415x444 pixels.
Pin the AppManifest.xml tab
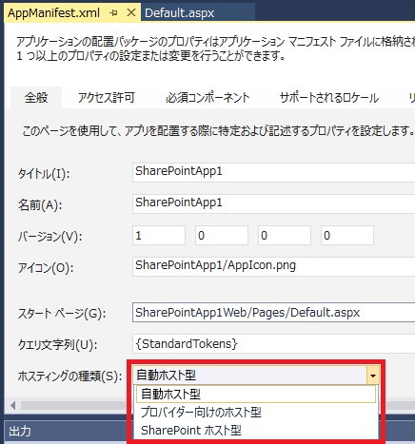pyautogui.click(x=113, y=13)
